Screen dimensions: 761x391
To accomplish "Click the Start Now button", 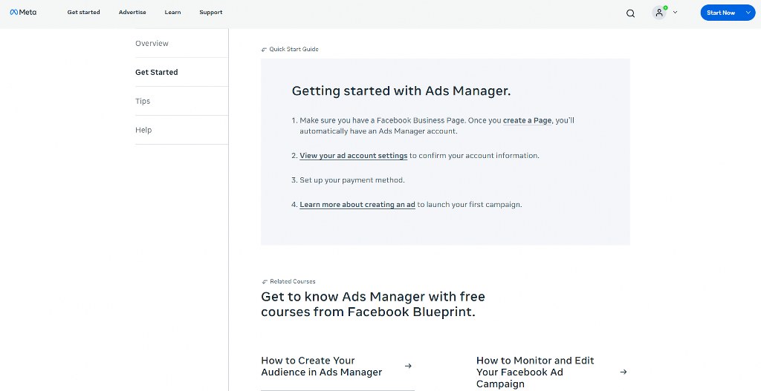I will coord(721,13).
